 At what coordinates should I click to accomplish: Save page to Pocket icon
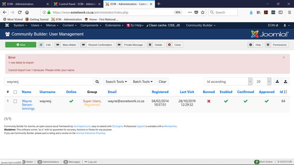(x=196, y=12)
